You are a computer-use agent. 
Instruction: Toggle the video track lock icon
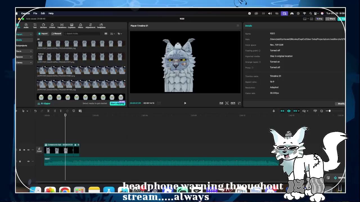[x=20, y=150]
